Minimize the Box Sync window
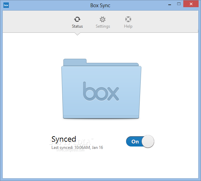 (170, 5)
